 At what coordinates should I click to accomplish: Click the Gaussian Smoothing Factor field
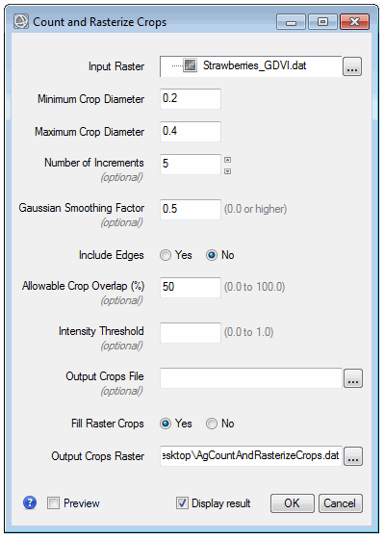191,210
